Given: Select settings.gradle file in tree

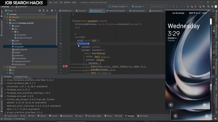Looking at the screenshot, I should [x=18, y=64].
